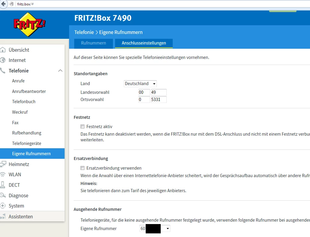
Task: Click the cordless phone icon beside DECT
Action: point(3,185)
